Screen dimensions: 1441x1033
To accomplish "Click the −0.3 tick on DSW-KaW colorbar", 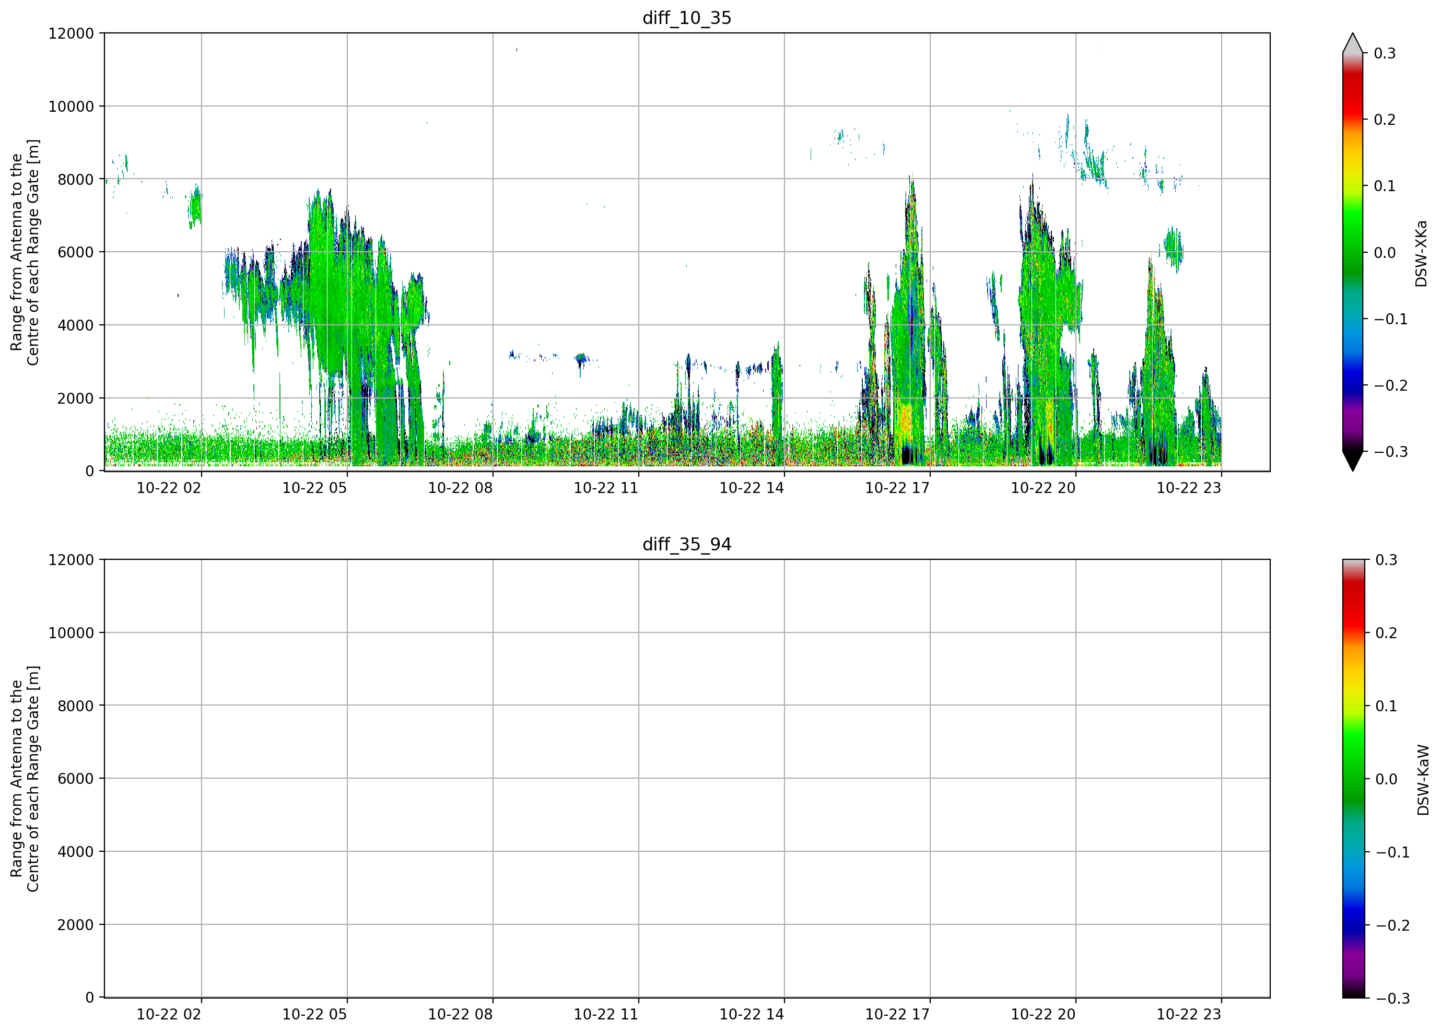I will coord(1392,999).
